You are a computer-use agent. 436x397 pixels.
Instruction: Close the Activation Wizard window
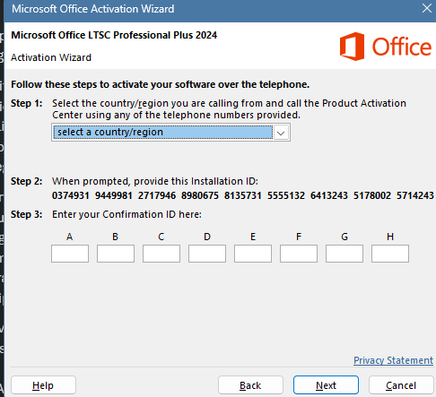click(x=427, y=8)
